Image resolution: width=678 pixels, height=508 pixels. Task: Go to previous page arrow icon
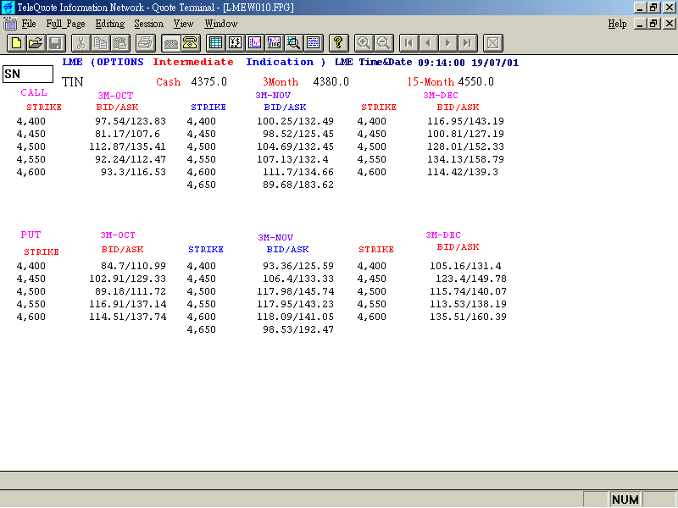[428, 43]
